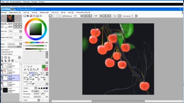Click zoom in plus button beside 25% field
This screenshot has width=184, height=103.
click(88, 16)
